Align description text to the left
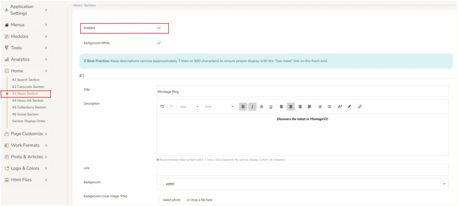 (281, 107)
